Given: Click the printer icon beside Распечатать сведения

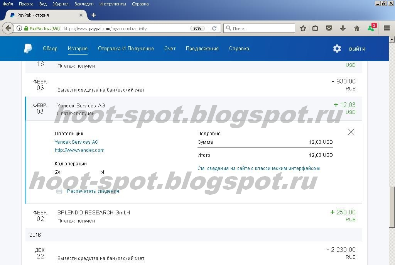Looking at the screenshot, I should (59, 191).
